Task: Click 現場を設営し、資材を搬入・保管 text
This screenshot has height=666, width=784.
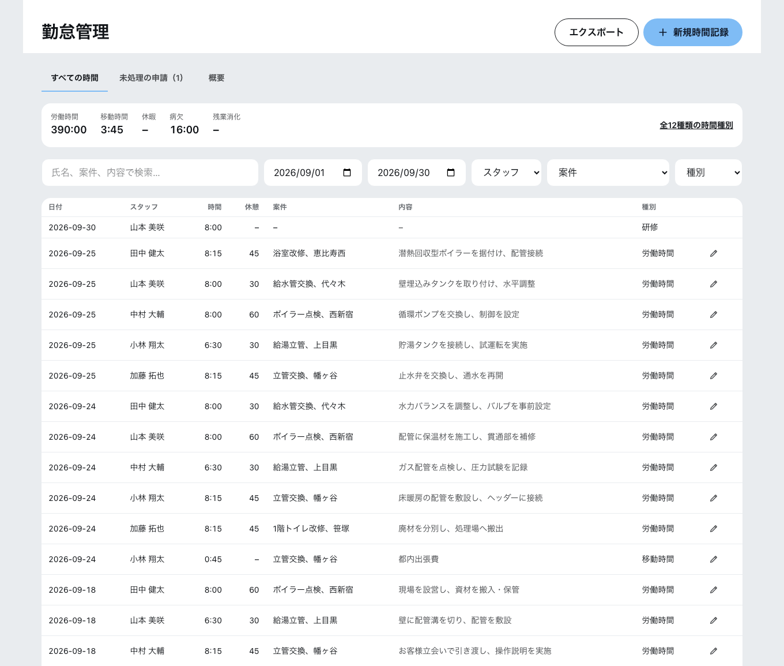Action: tap(459, 590)
